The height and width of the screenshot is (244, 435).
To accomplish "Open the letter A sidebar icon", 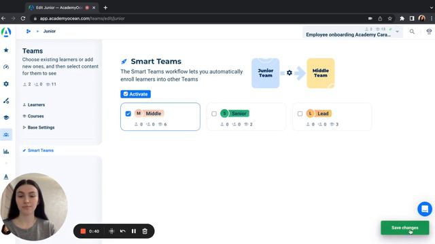I will (6, 177).
